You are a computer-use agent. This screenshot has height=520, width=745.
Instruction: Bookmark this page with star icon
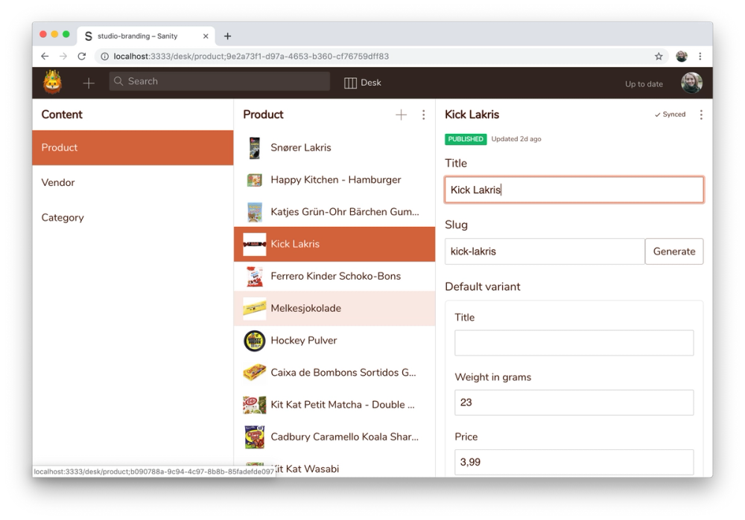tap(659, 57)
